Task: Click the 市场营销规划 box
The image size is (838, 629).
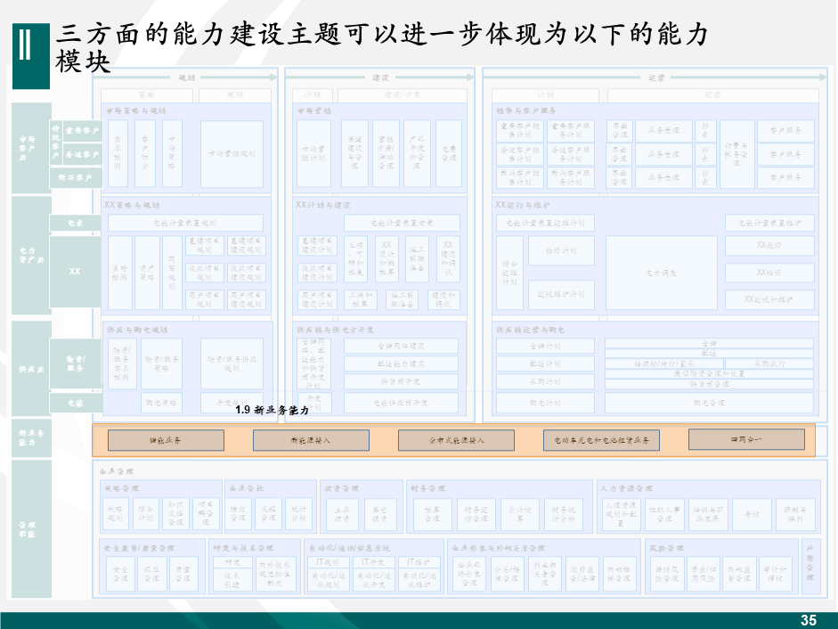Action: [232, 153]
